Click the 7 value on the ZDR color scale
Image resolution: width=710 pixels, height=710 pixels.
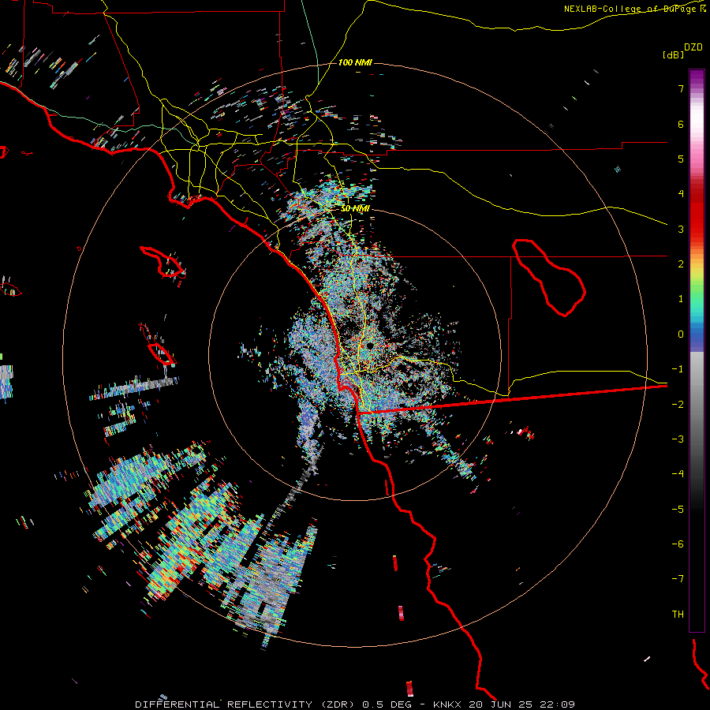(681, 88)
